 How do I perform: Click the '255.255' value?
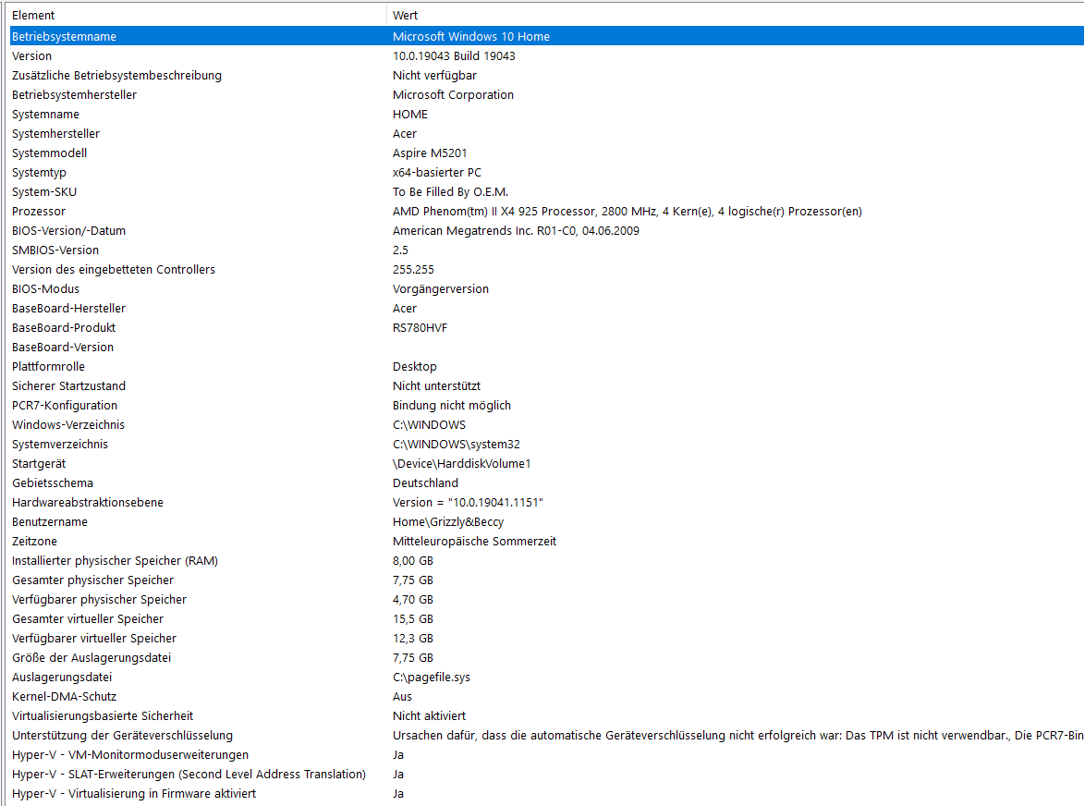pyautogui.click(x=413, y=269)
